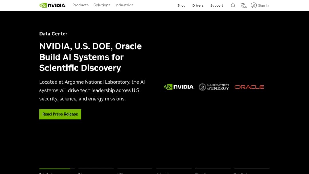Image resolution: width=309 pixels, height=174 pixels.
Task: Go to the Shop page
Action: 181,5
